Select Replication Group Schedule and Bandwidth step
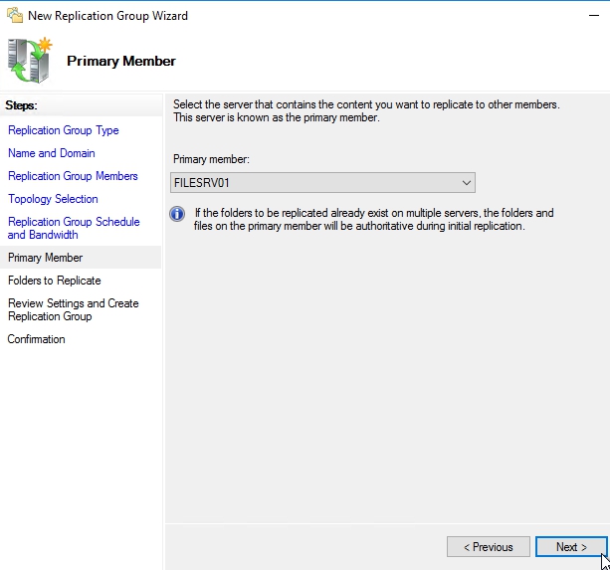This screenshot has height=570, width=610. tap(74, 228)
